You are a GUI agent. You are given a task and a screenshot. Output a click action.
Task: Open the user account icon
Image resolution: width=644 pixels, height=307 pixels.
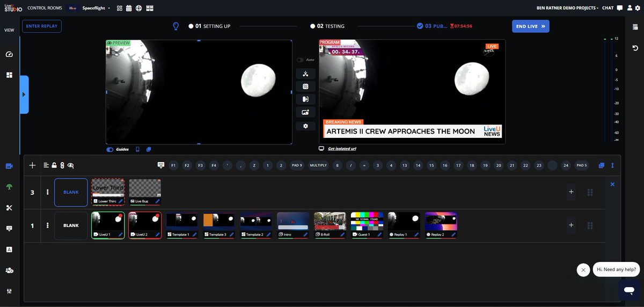pos(630,8)
